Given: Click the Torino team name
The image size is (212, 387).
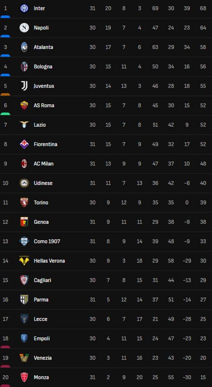Looking at the screenshot, I should click(x=41, y=202).
